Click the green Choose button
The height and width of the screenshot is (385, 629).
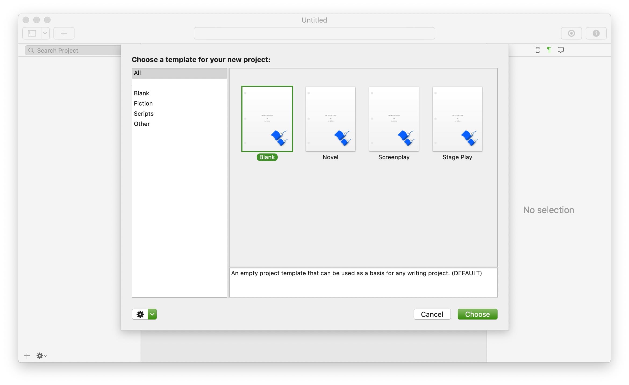click(x=477, y=314)
